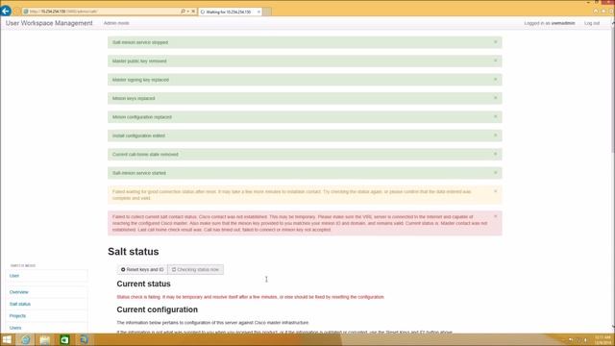Click the Log out link
Viewport: 615px width, 346px height.
pyautogui.click(x=592, y=23)
